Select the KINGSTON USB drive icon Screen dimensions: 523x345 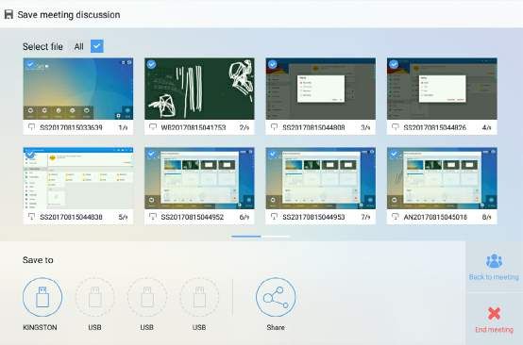coord(42,297)
